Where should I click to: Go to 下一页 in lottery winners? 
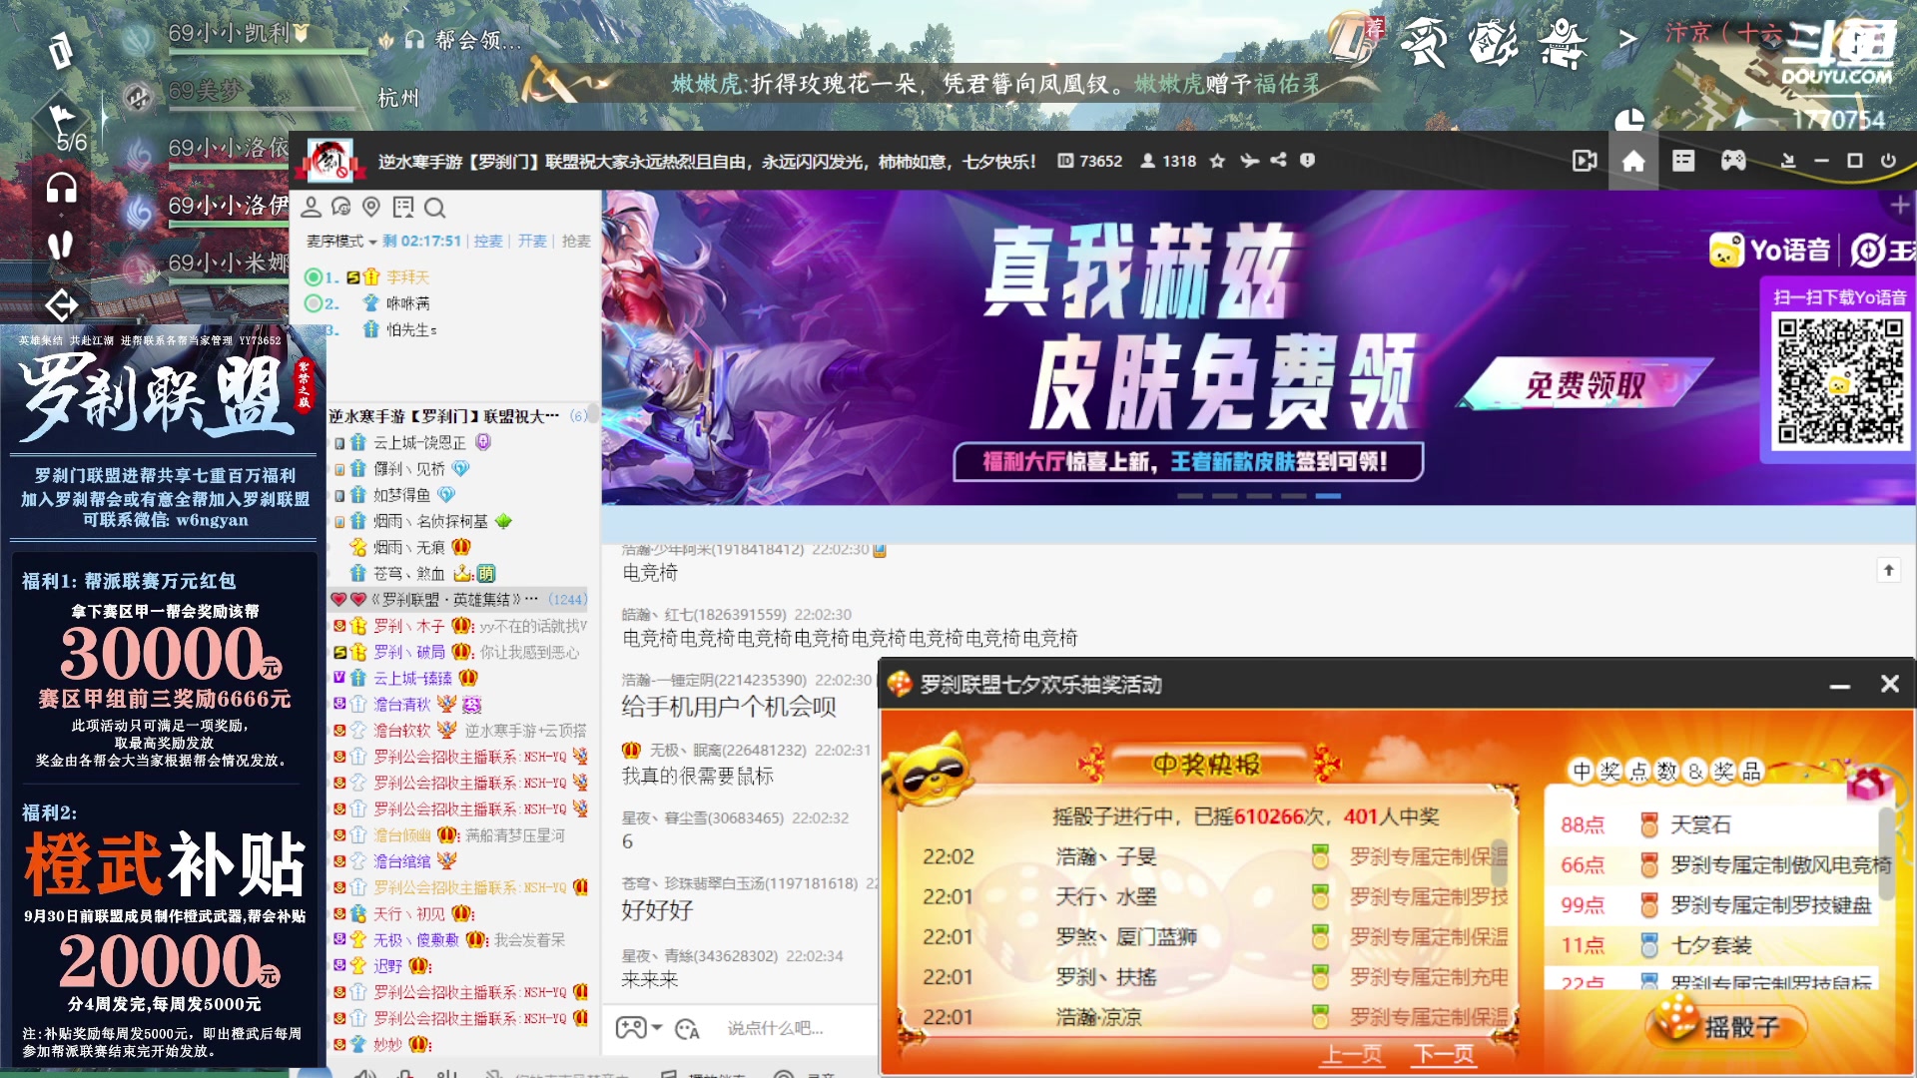pyautogui.click(x=1444, y=1054)
